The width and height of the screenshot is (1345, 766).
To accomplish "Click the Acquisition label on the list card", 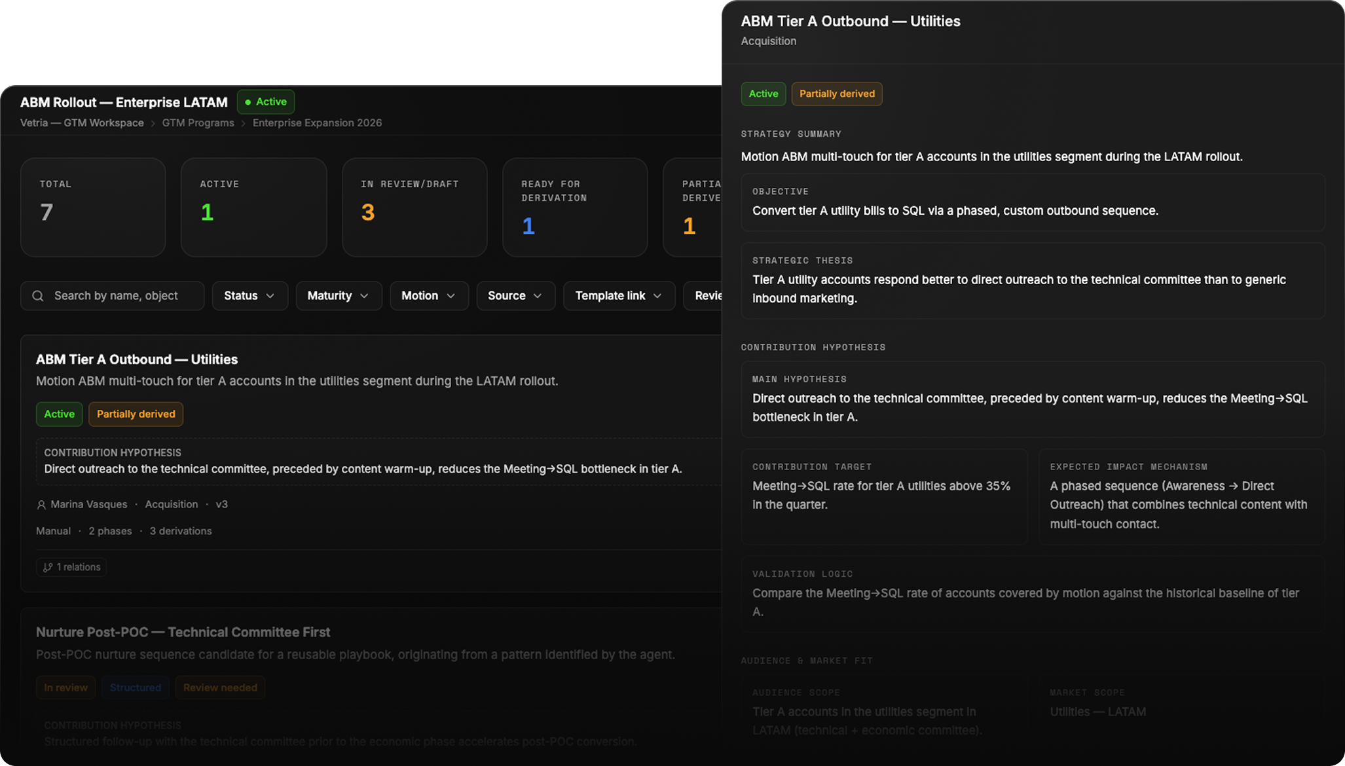I will coord(172,505).
